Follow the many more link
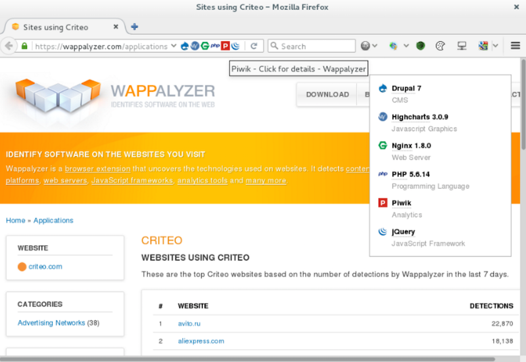The image size is (526, 362). (x=266, y=180)
